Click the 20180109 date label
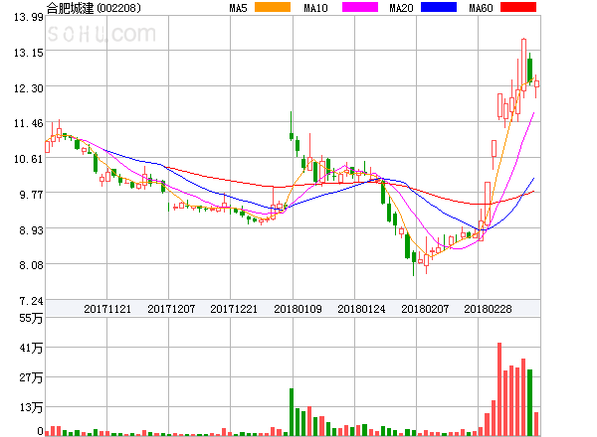Viewport: 597px width, 437px height. [x=298, y=309]
